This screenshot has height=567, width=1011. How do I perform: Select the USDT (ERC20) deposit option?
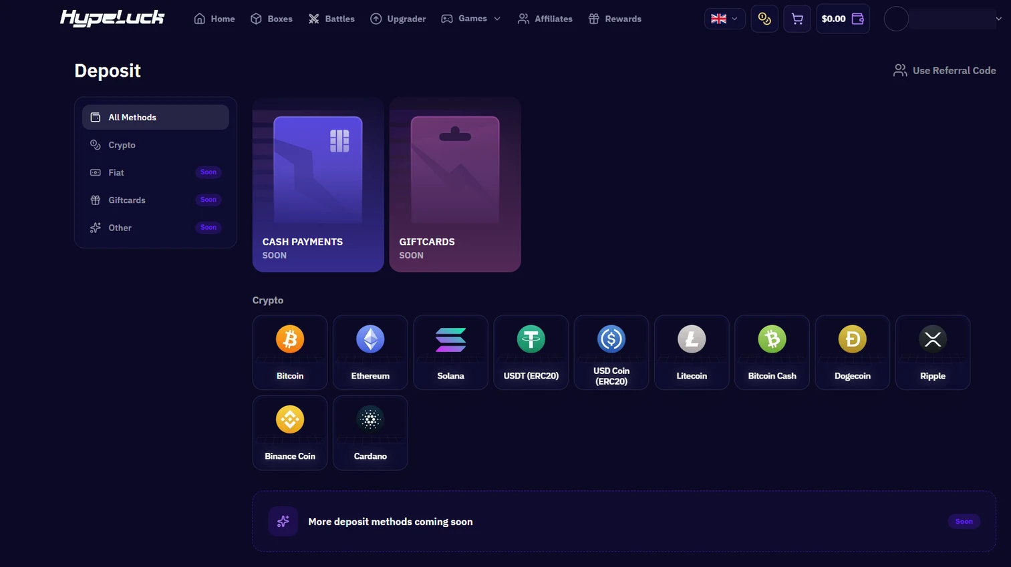531,353
